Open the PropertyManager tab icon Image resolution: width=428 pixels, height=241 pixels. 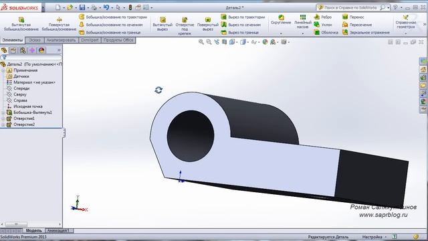(13, 50)
